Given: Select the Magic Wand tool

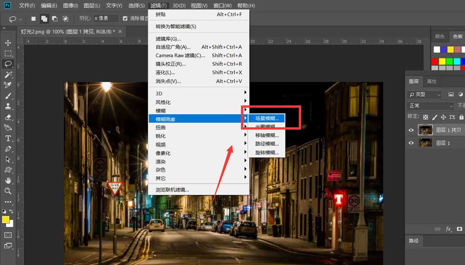Looking at the screenshot, I should [8, 75].
